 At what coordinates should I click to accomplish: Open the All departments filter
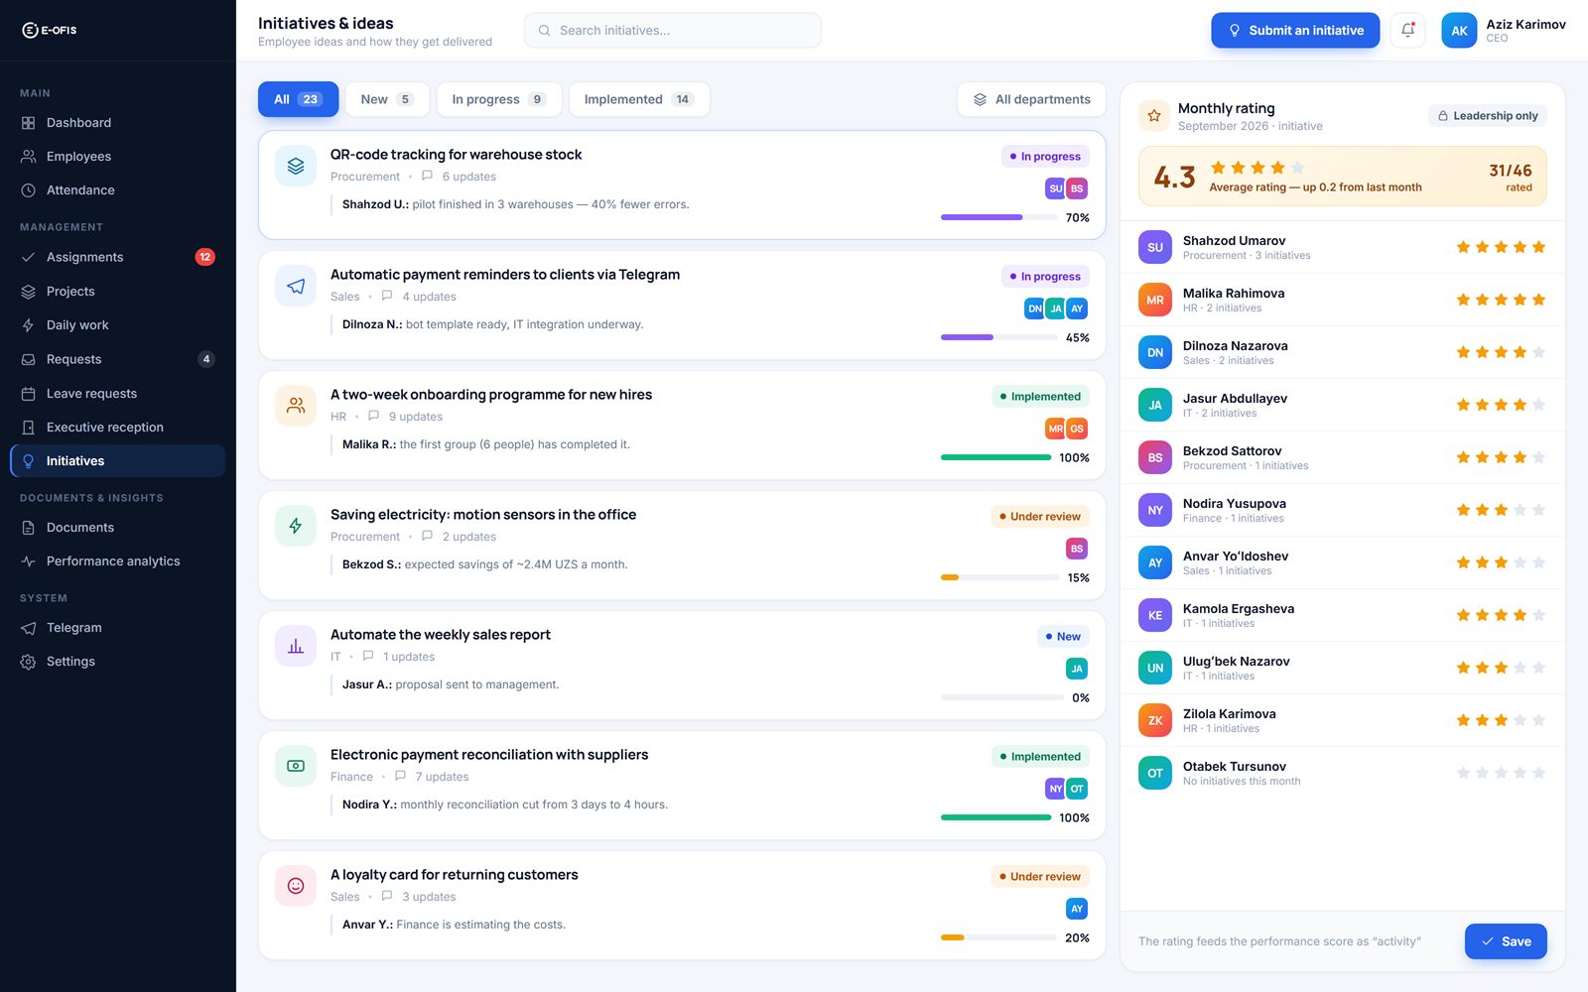[x=1031, y=99]
